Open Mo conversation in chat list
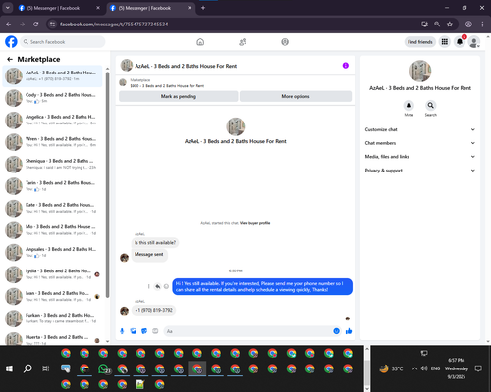The width and height of the screenshot is (491, 392). click(x=52, y=230)
